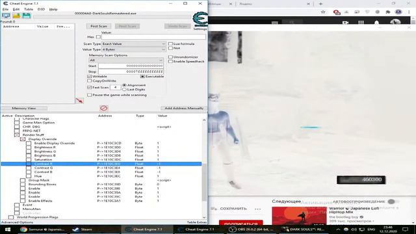Expand the Group Mask script entry
This screenshot has height=234, width=416.
point(23,181)
